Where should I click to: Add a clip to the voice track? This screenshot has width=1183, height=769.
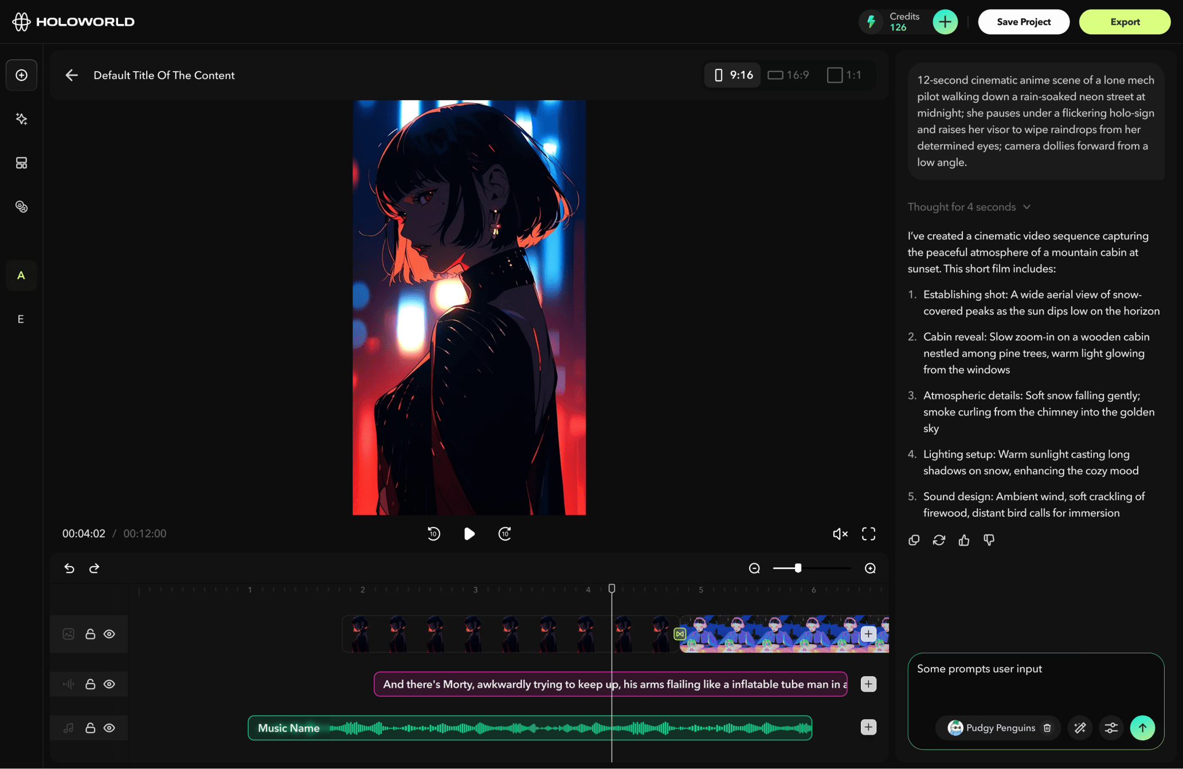[x=868, y=684]
